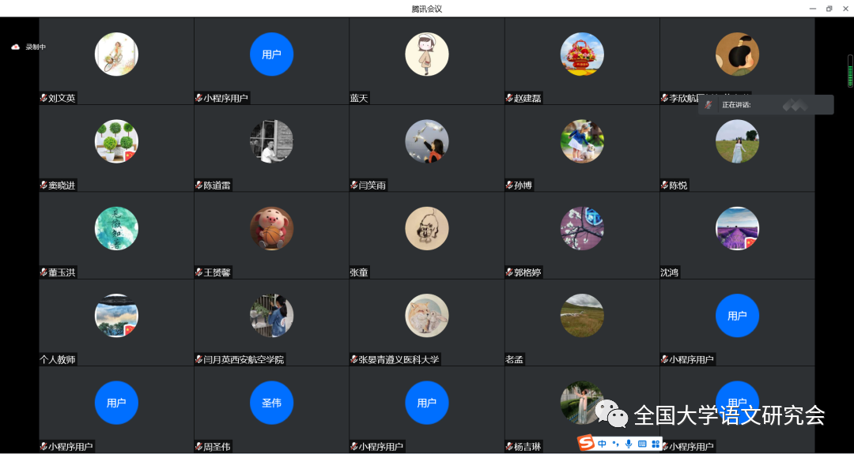Screen dimensions: 854x454
Task: Click the muted mic icon beside 赵建磊
Action: coord(509,98)
